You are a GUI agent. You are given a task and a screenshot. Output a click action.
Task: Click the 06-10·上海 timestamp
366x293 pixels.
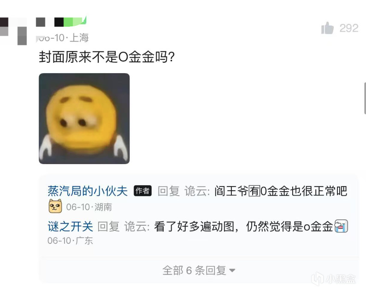tap(64, 38)
